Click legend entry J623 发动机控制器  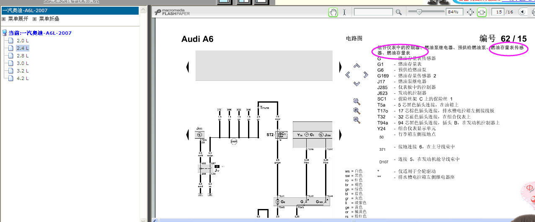point(402,93)
